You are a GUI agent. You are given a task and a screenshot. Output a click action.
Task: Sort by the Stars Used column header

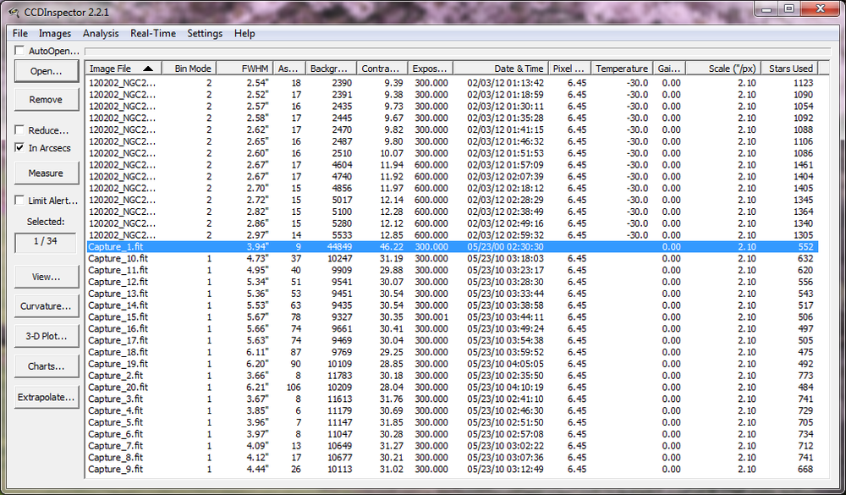click(x=790, y=69)
